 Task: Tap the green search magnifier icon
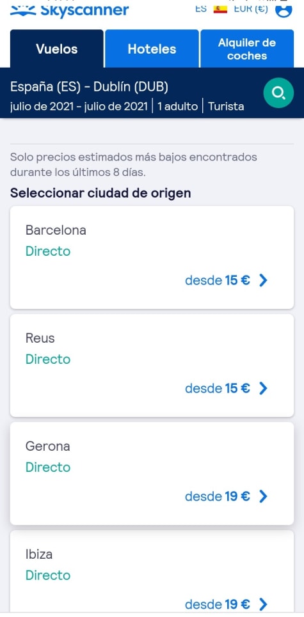point(278,93)
